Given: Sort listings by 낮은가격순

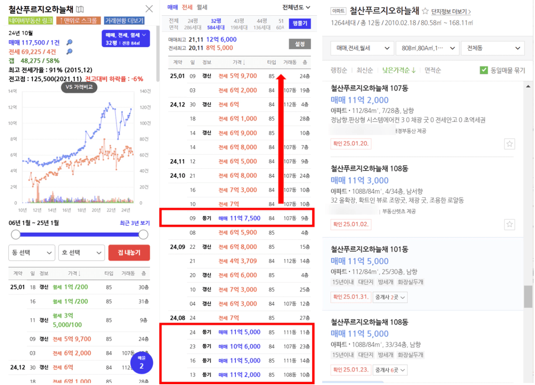Looking at the screenshot, I should coord(399,71).
